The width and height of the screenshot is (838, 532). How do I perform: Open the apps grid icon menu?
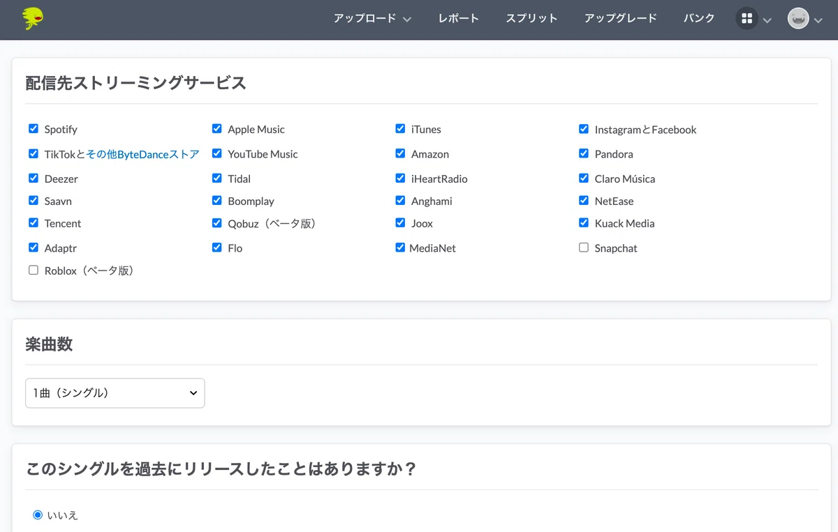[747, 19]
